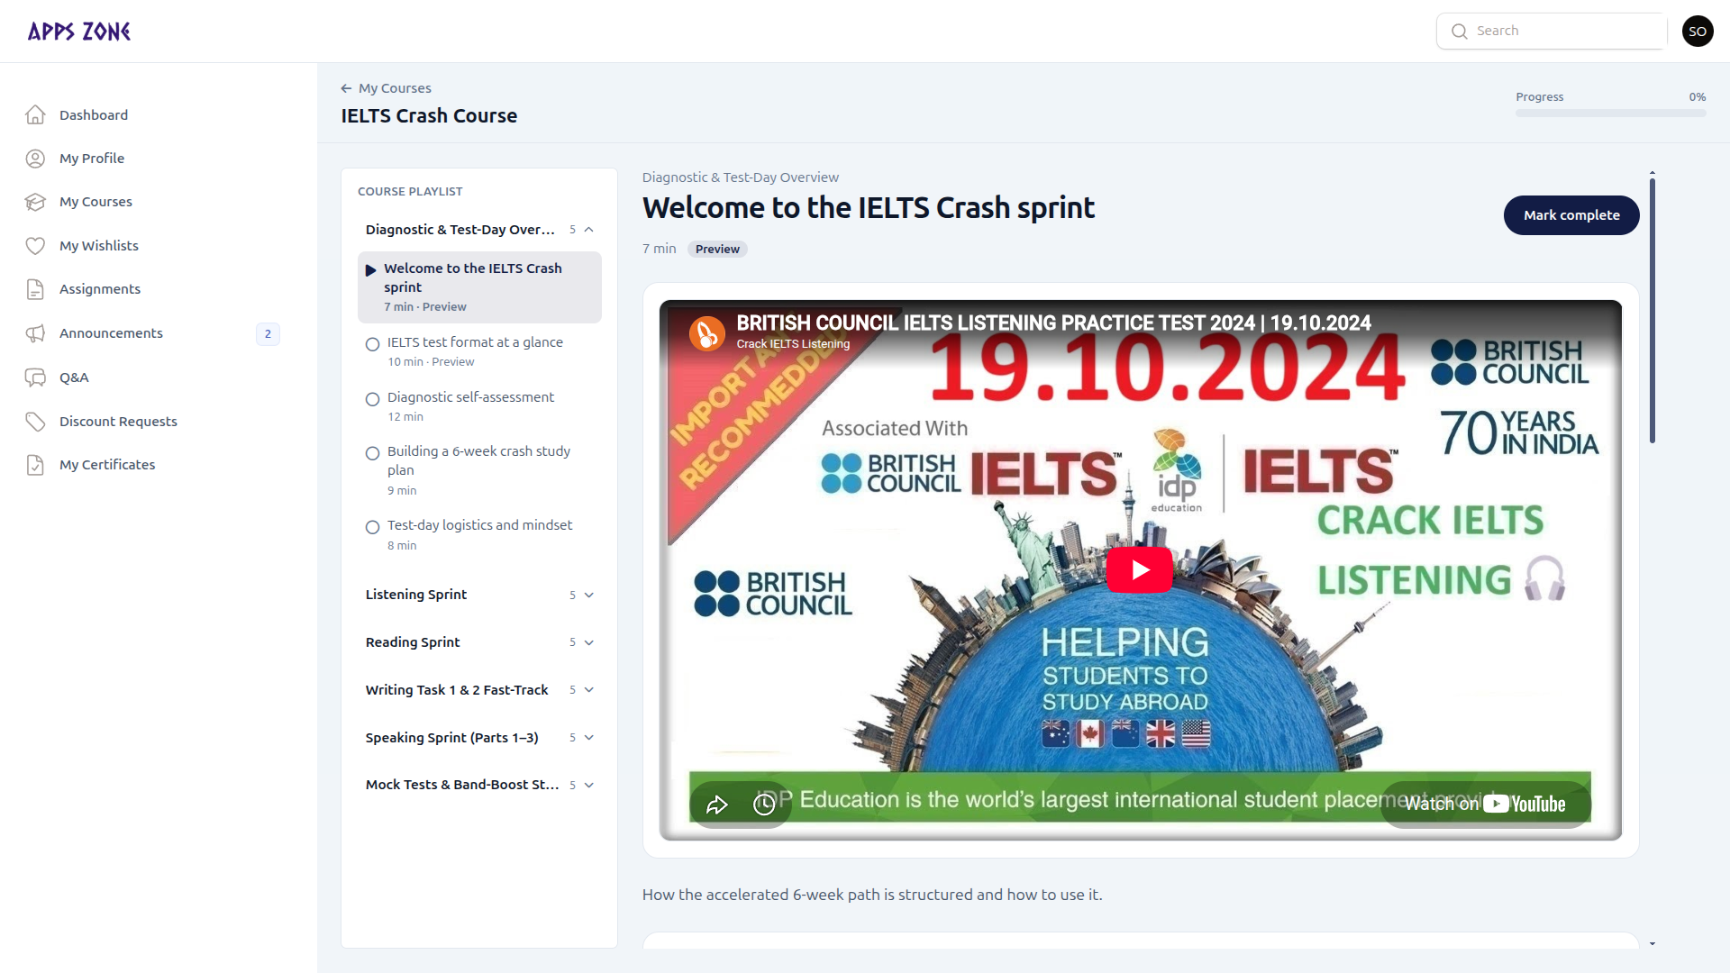
Task: Click the My Wishlists heart icon
Action: (35, 246)
